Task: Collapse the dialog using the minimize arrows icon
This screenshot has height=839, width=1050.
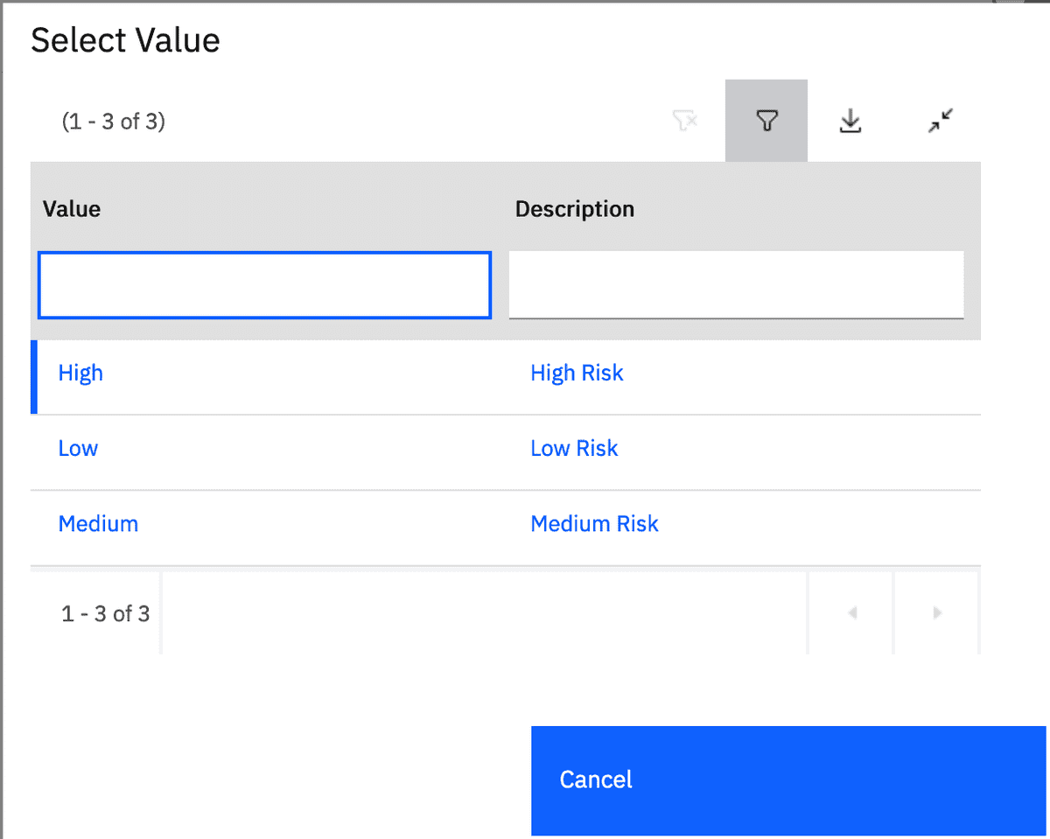Action: point(940,121)
